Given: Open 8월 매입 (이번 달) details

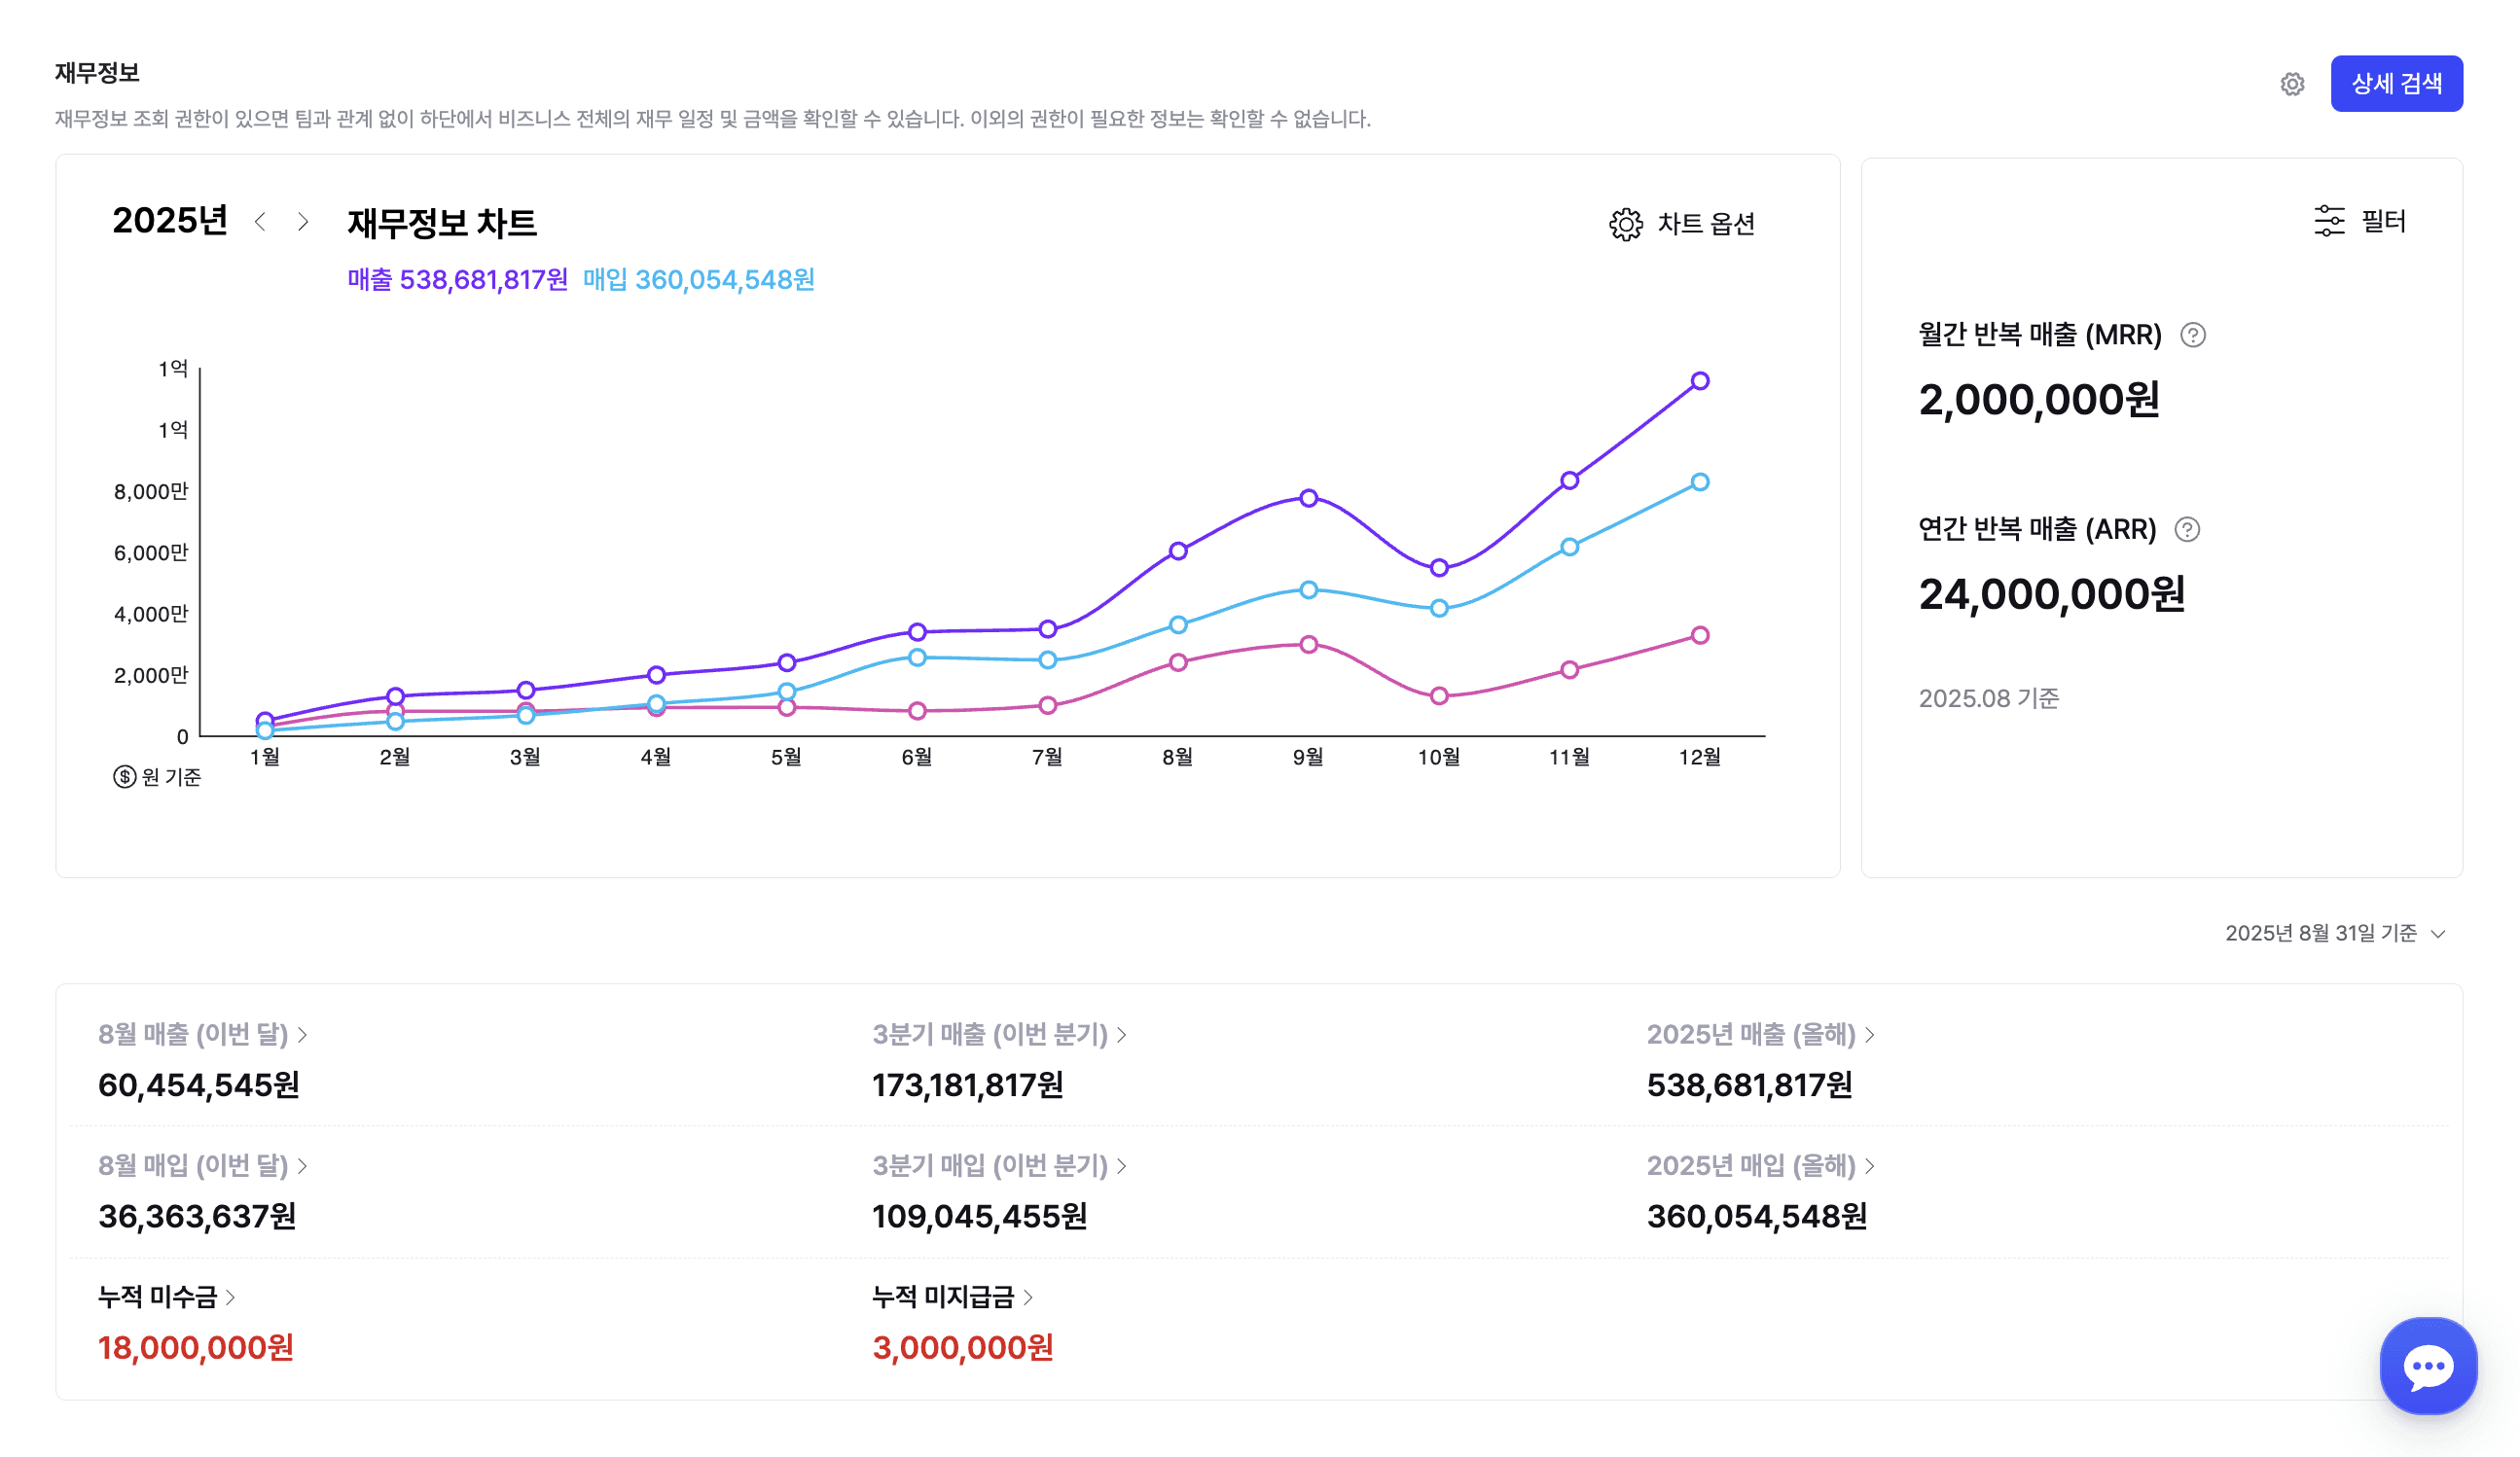Looking at the screenshot, I should coord(202,1165).
